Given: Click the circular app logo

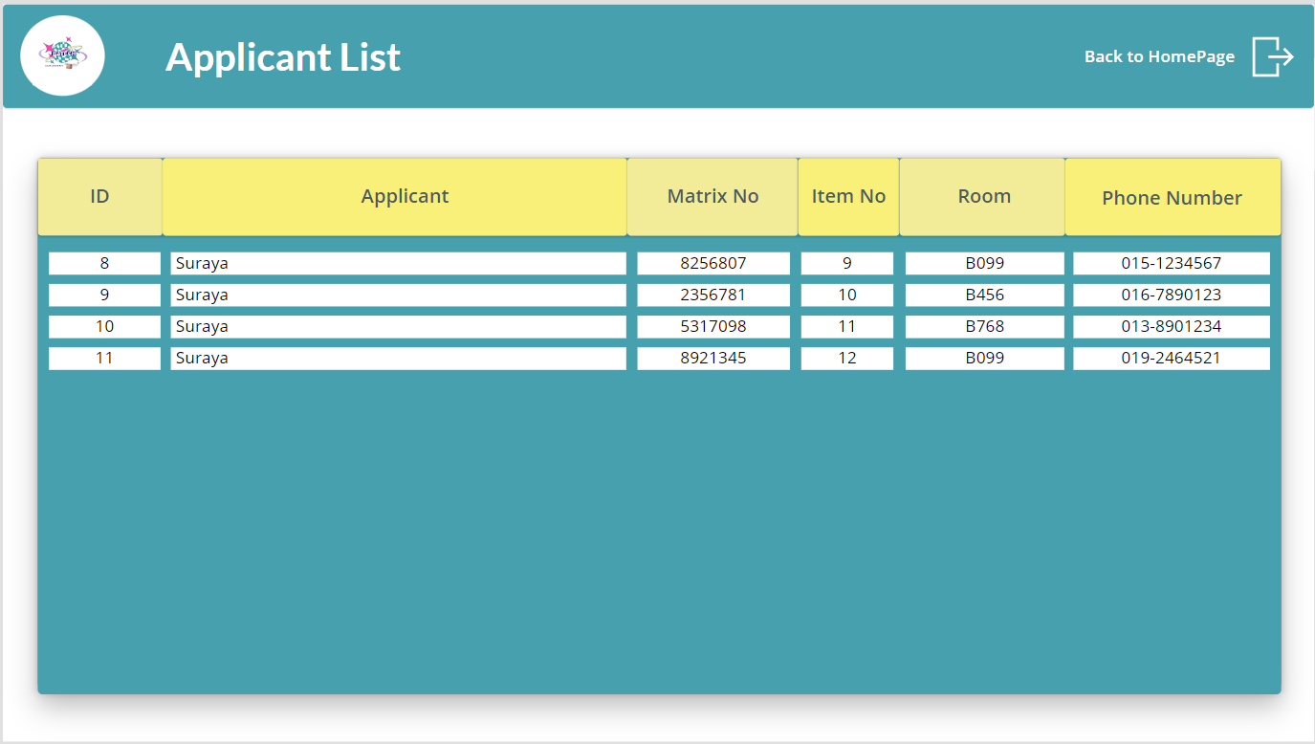Looking at the screenshot, I should [x=62, y=56].
